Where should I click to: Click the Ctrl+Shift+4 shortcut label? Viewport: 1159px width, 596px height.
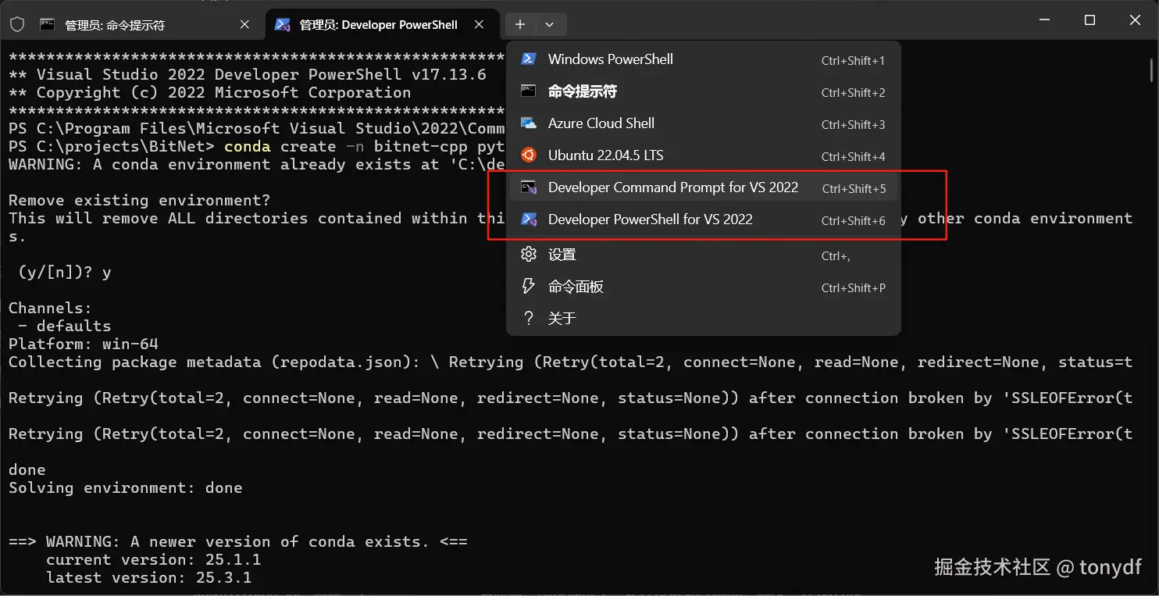[x=853, y=156]
